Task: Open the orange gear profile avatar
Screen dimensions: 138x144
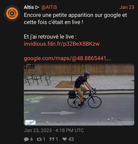Action: 12,13
